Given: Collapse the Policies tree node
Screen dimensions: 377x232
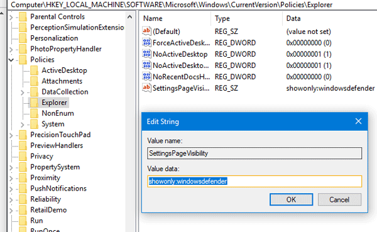Looking at the screenshot, I should pos(11,60).
